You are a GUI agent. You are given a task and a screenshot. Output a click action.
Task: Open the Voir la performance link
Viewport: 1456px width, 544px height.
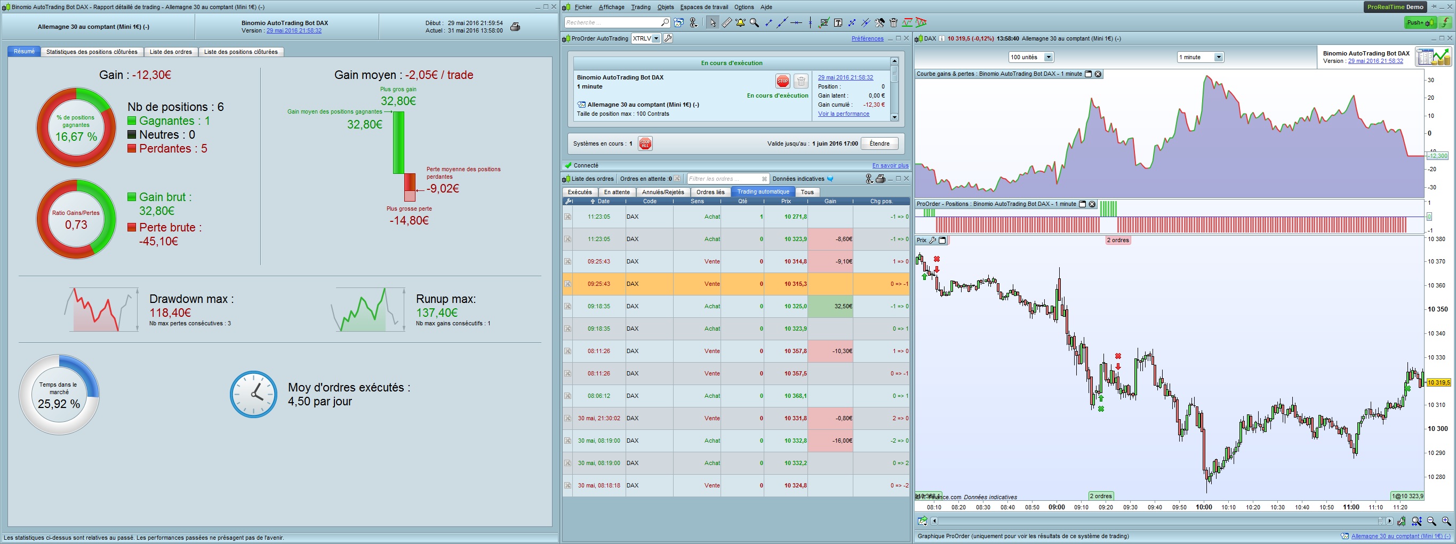[843, 114]
